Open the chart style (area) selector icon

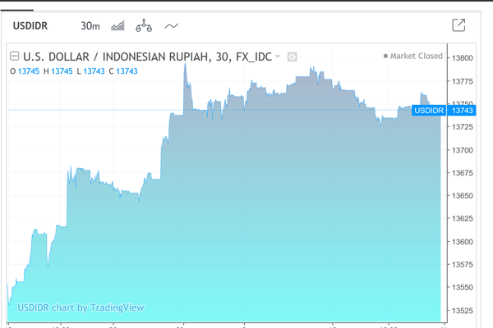point(117,25)
